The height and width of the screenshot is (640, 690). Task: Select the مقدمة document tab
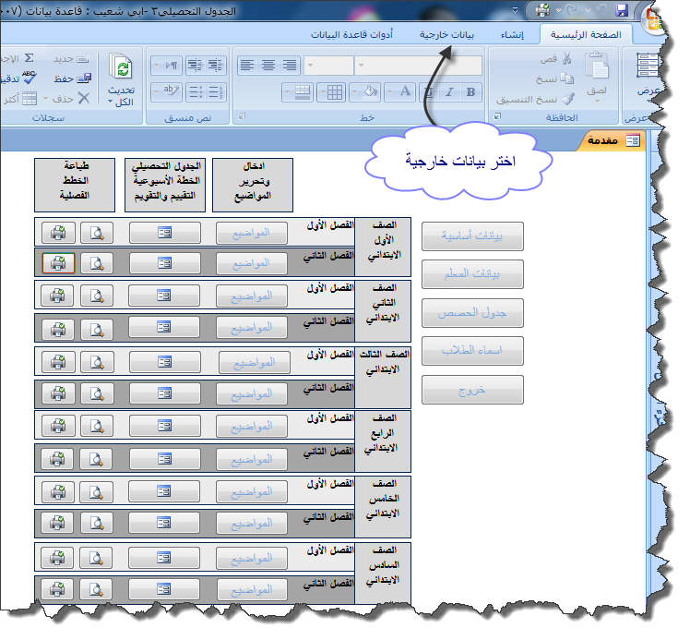(611, 140)
